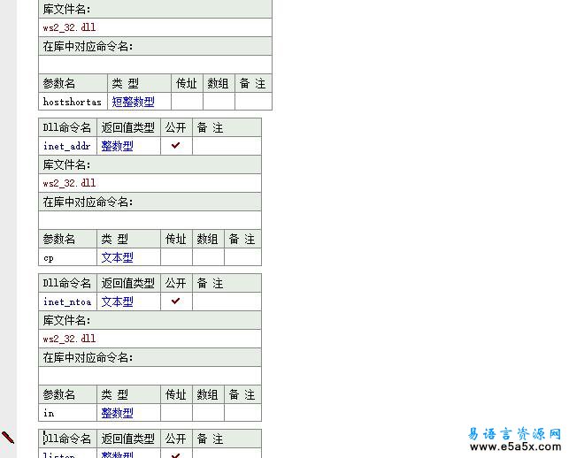This screenshot has width=569, height=458.
Task: Click 库文件名 label under inet_addr row
Action: tap(66, 164)
